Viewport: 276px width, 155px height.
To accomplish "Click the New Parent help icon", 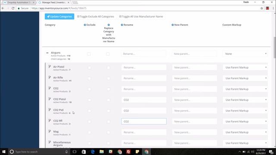I will coord(172,25).
